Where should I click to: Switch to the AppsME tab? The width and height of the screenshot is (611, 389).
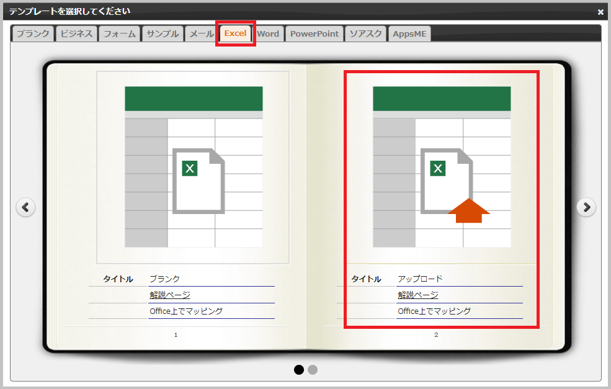pos(409,34)
